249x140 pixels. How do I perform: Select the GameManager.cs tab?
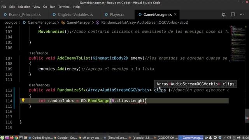[157, 15]
